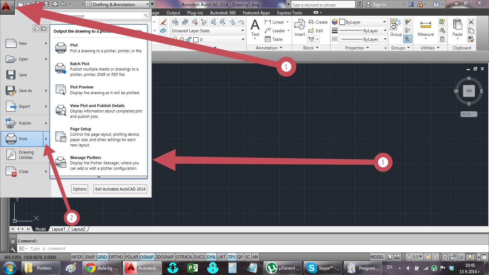Open the AutoCAD application menu button
The width and height of the screenshot is (489, 275).
[6, 7]
